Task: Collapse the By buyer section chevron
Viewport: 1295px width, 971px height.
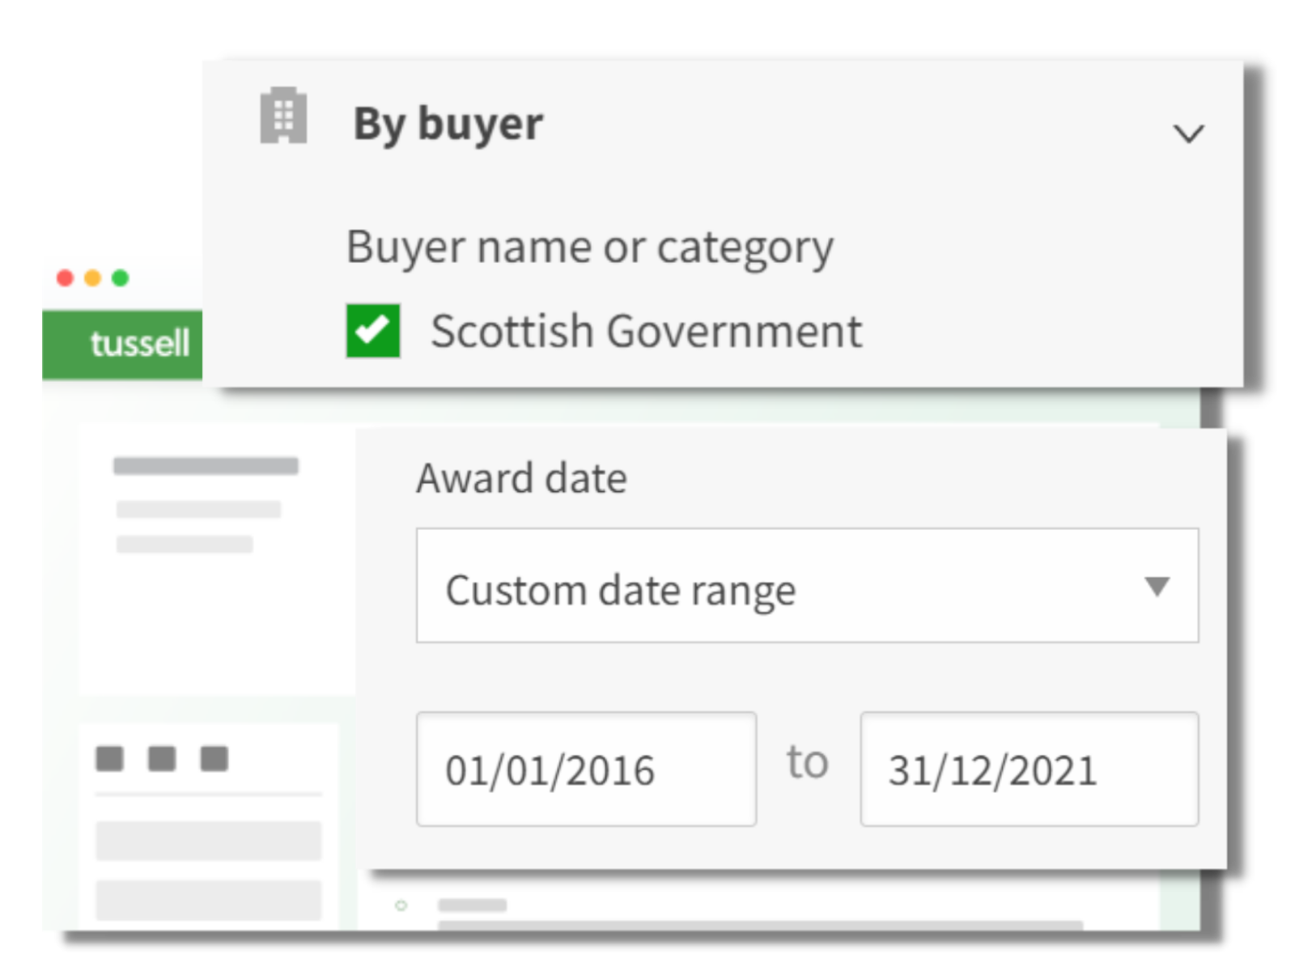Action: [1188, 134]
